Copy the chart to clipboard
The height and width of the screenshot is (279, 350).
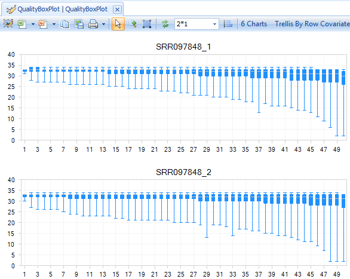coord(65,24)
